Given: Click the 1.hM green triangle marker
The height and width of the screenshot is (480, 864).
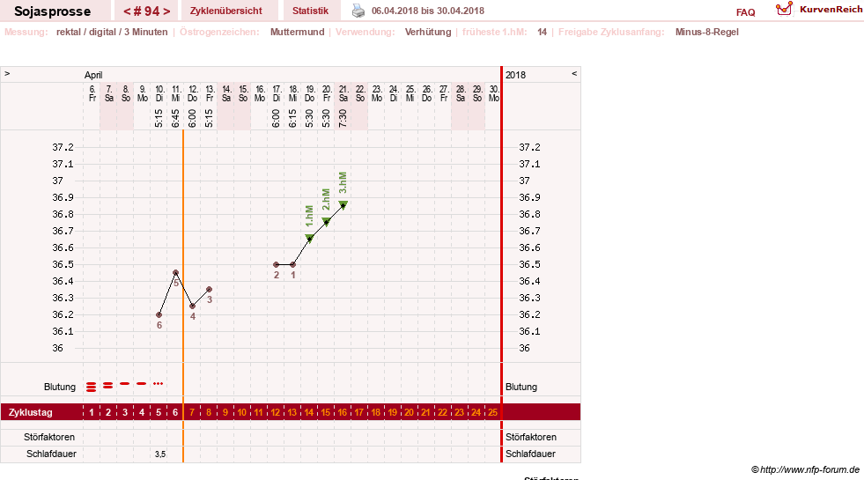Looking at the screenshot, I should (310, 239).
